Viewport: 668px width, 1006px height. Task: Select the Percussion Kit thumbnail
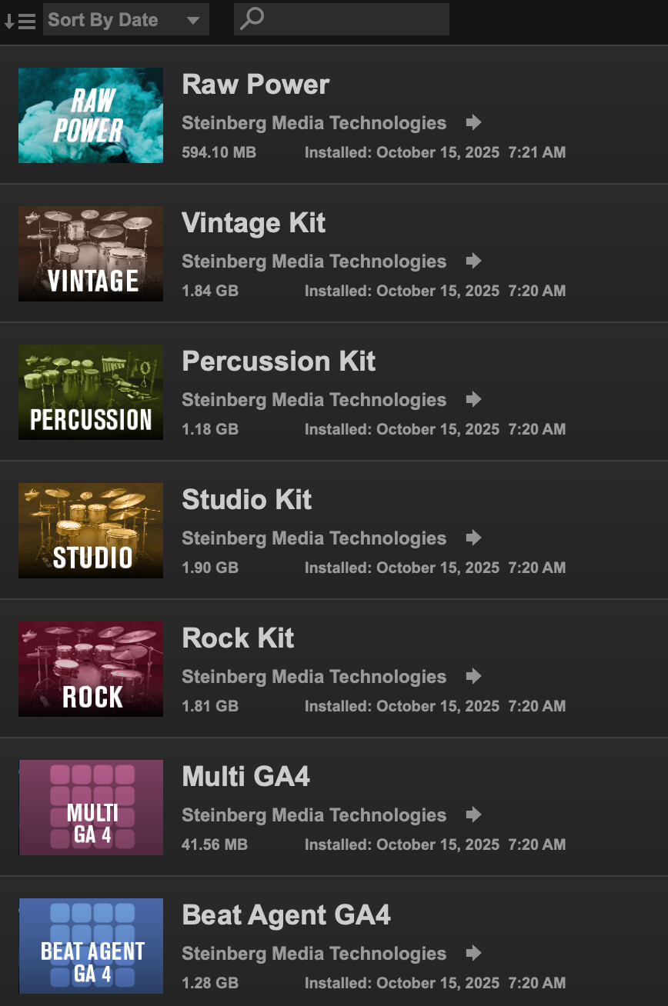(x=91, y=392)
